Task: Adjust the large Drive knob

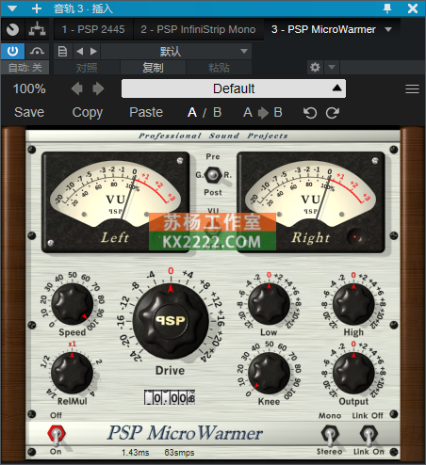Action: 171,321
